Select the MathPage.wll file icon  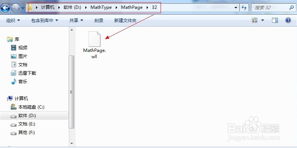(x=94, y=39)
